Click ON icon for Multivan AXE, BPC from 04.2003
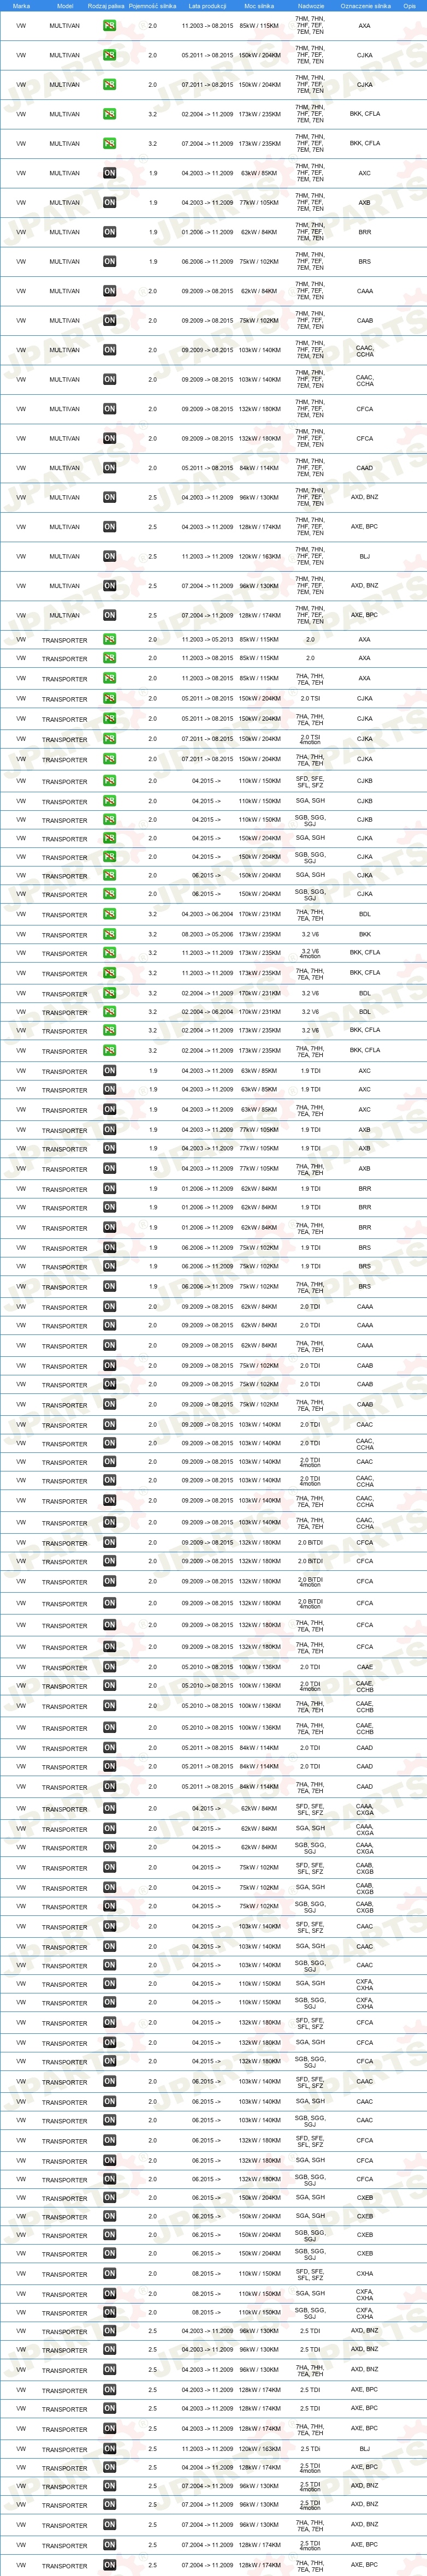427x2576 pixels. tap(109, 526)
